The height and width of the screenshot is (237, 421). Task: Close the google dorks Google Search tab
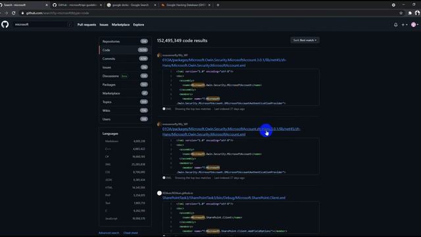(x=155, y=5)
